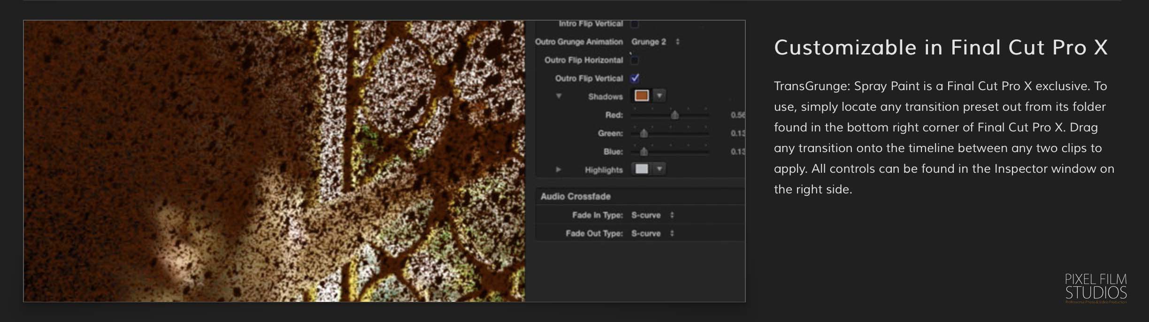
Task: Open the Highlights color swatch picker
Action: [642, 169]
